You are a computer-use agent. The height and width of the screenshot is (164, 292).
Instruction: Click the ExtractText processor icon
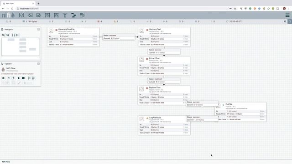tap(142, 60)
